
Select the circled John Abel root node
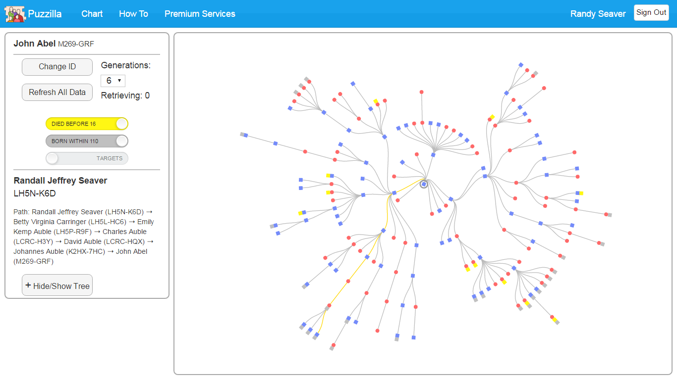(424, 184)
